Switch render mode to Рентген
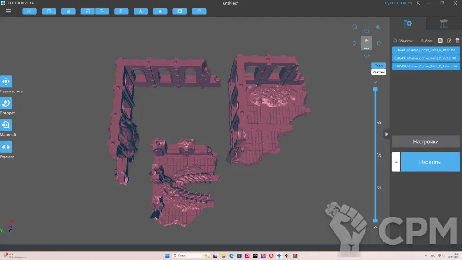462x260 pixels. tap(378, 72)
